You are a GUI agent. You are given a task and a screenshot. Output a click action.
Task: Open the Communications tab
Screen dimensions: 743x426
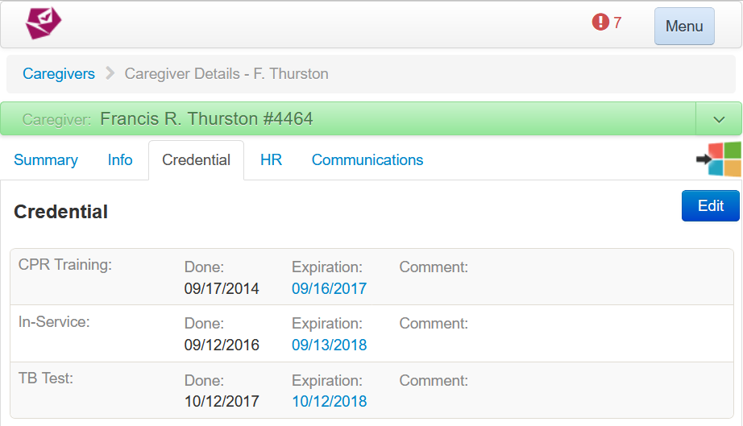pos(367,160)
